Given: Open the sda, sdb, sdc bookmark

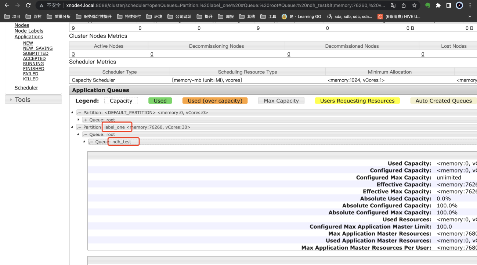Looking at the screenshot, I should coord(349,17).
